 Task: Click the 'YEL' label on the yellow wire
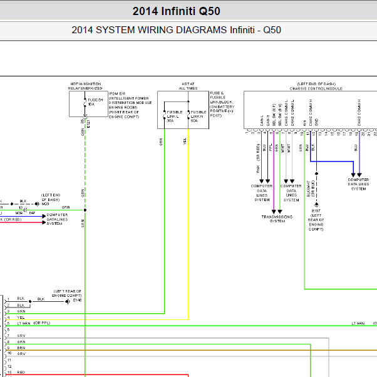[x=185, y=142]
